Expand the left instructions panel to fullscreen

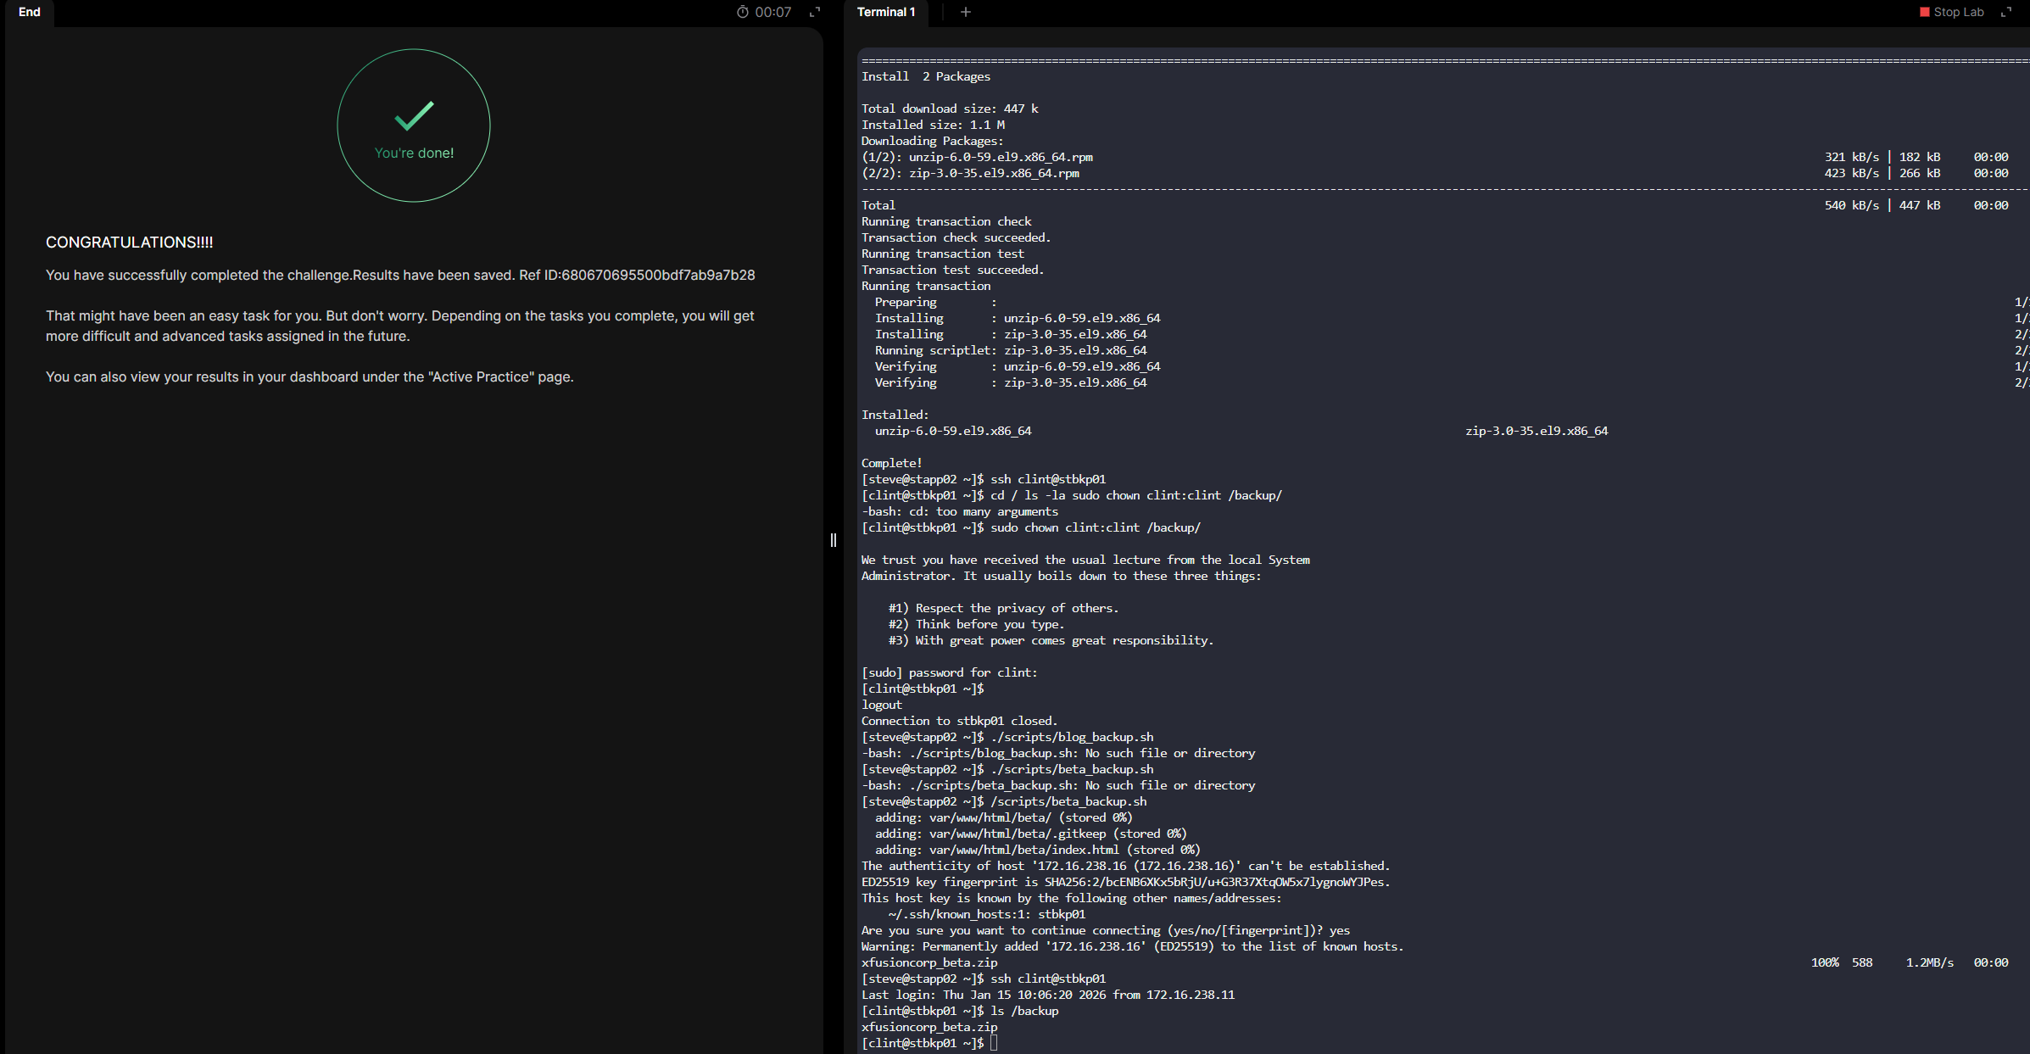815,12
